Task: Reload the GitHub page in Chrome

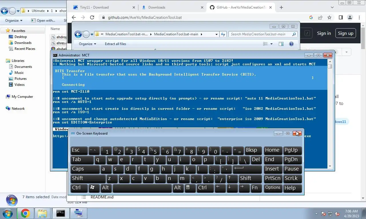Action: click(92, 17)
